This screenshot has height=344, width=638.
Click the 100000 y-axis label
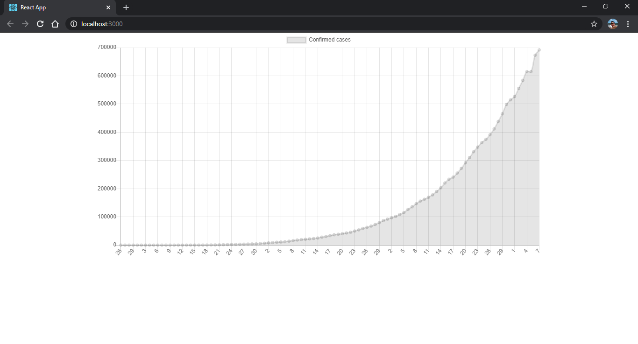107,217
